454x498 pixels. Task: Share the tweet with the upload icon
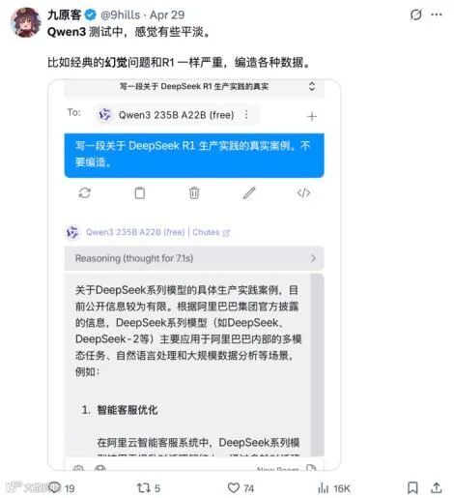(x=437, y=487)
